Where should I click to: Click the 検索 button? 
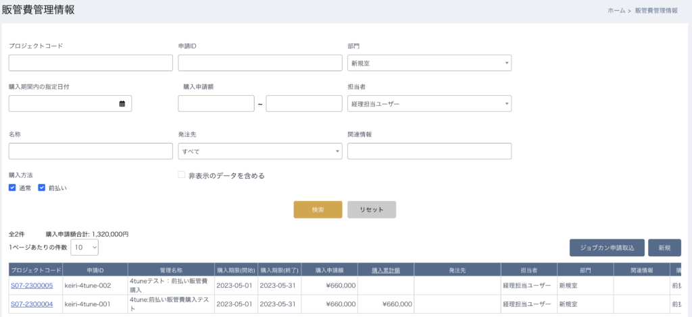click(318, 210)
